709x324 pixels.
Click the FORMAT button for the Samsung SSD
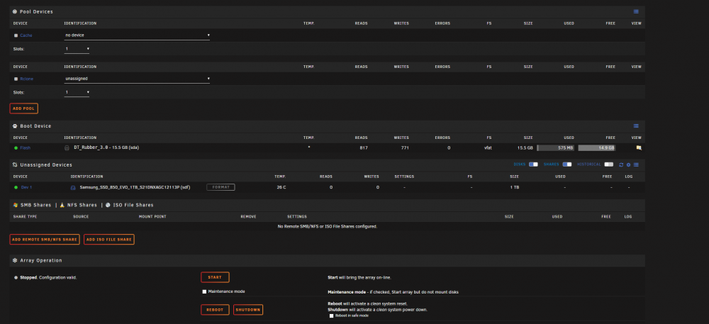pos(220,187)
